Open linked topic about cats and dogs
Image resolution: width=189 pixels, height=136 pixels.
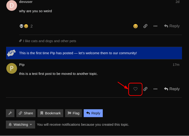point(47,41)
